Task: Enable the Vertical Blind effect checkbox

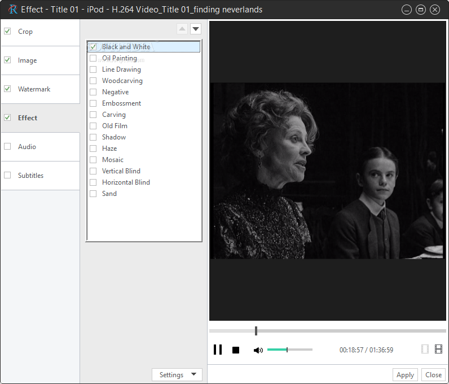Action: (x=93, y=171)
